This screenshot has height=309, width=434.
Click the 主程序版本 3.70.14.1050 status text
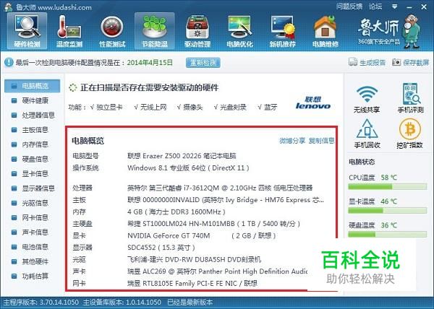pos(41,303)
